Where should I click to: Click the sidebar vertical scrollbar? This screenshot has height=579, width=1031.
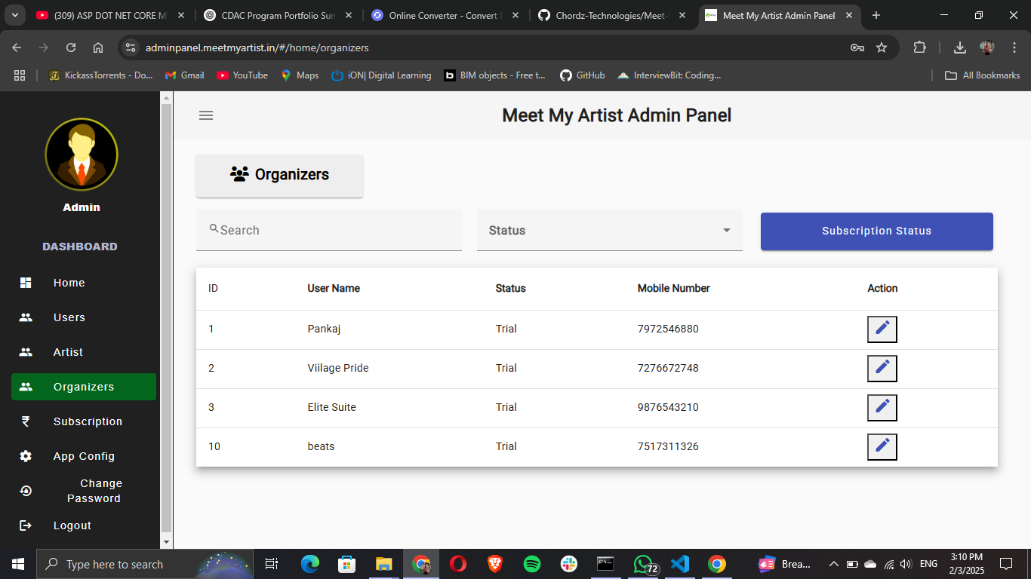(x=167, y=317)
